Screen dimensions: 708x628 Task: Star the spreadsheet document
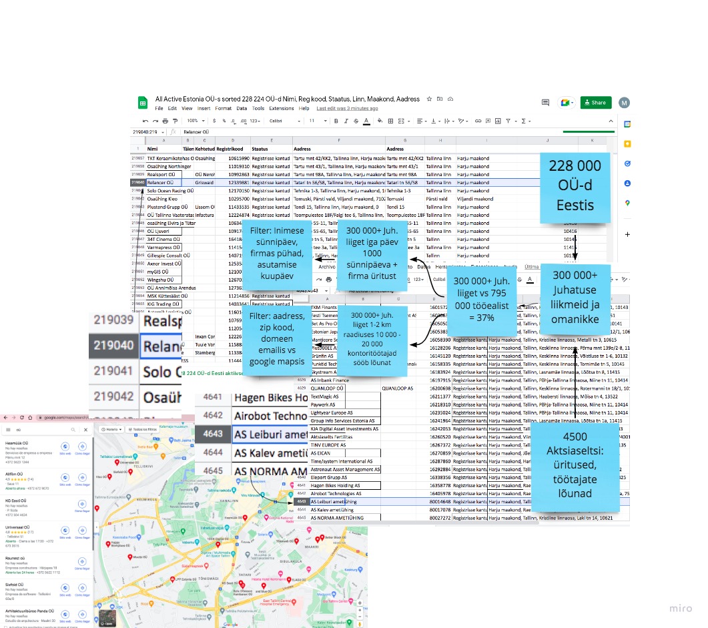(x=430, y=99)
